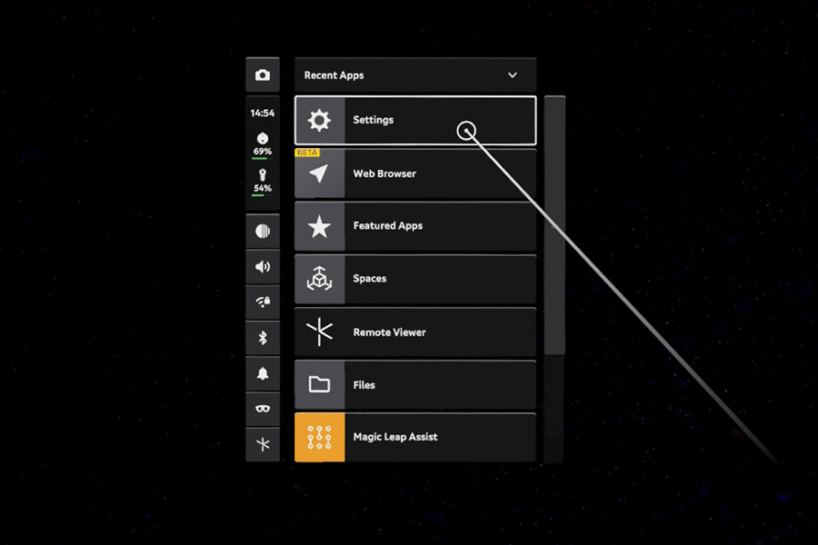Click the Settings gear icon
The width and height of the screenshot is (818, 545).
[319, 120]
